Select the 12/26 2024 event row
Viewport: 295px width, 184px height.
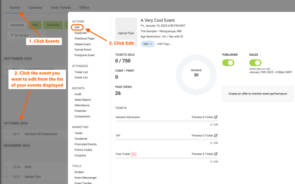(x=35, y=167)
